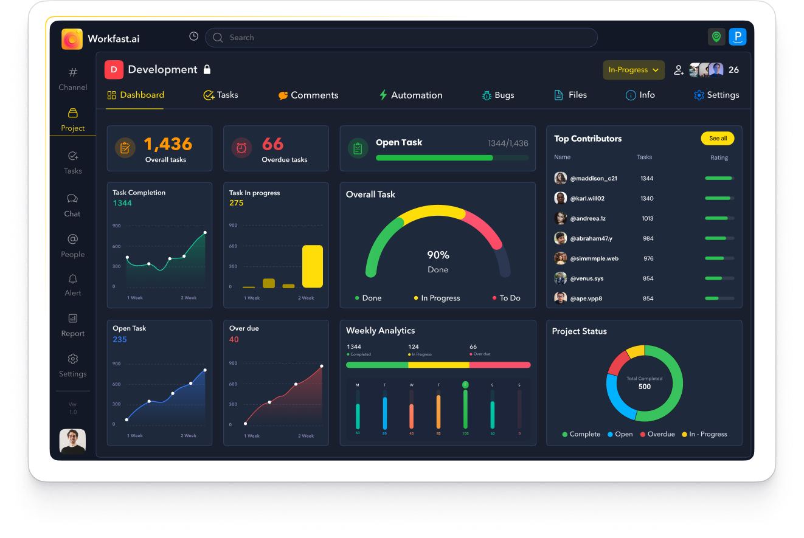Select the highlighted F day in Weekly Analytics
The image size is (804, 538).
click(465, 385)
